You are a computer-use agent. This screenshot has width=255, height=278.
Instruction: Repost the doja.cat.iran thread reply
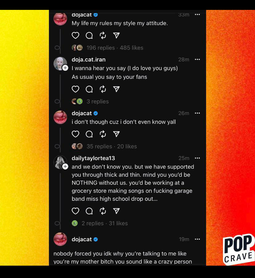coord(103,89)
